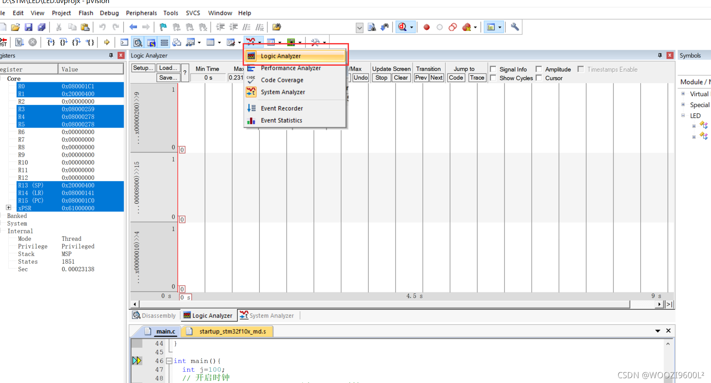
Task: Click the Load... button
Action: click(168, 68)
